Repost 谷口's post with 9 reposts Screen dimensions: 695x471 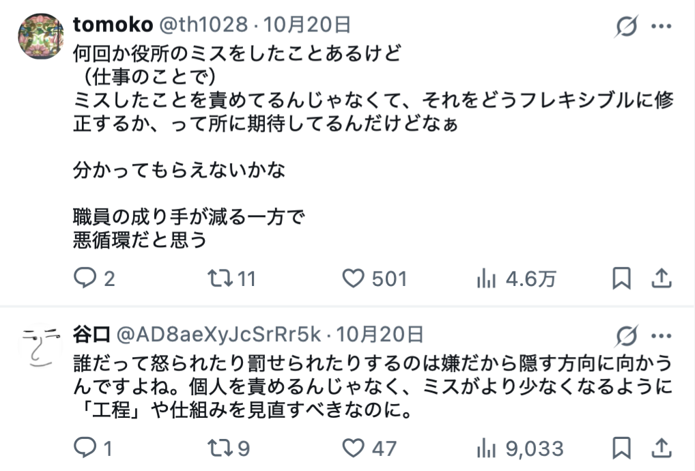[x=220, y=448]
